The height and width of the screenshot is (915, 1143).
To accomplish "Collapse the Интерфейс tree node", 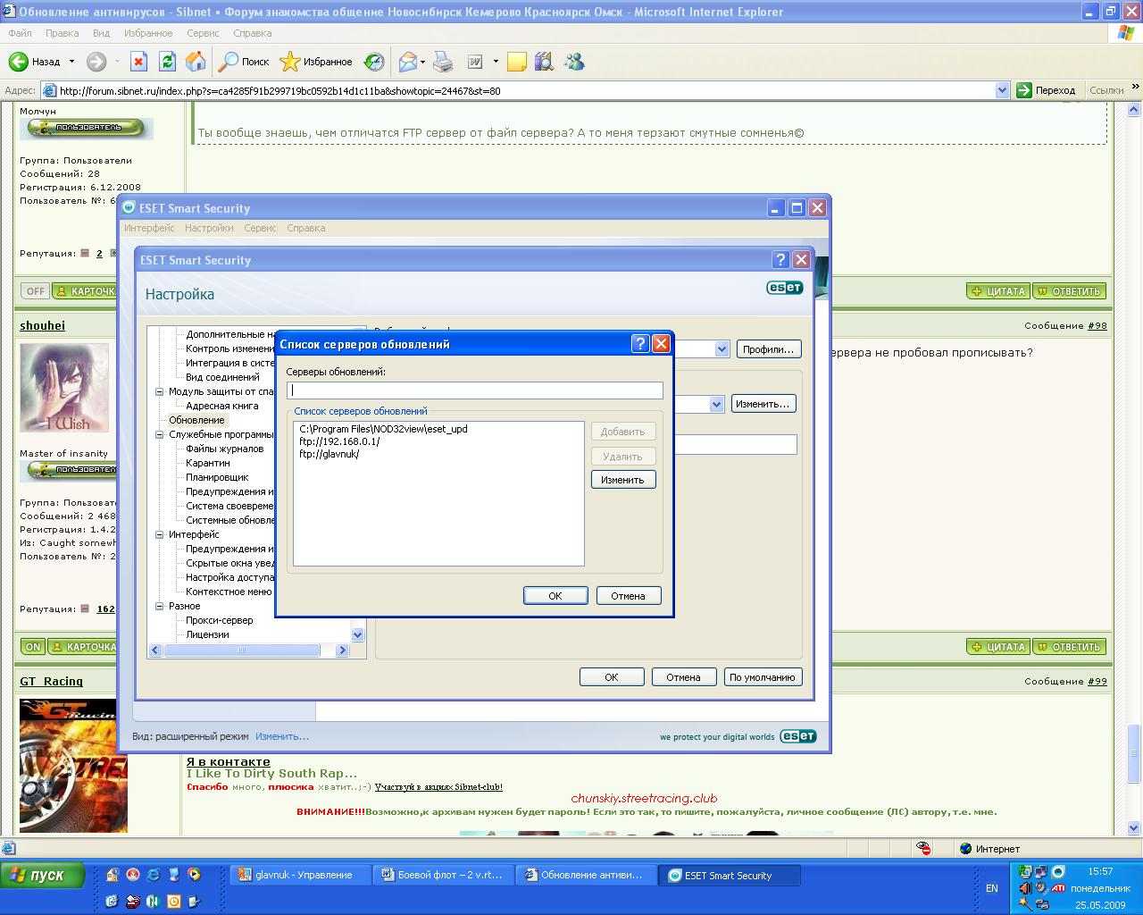I will (159, 534).
